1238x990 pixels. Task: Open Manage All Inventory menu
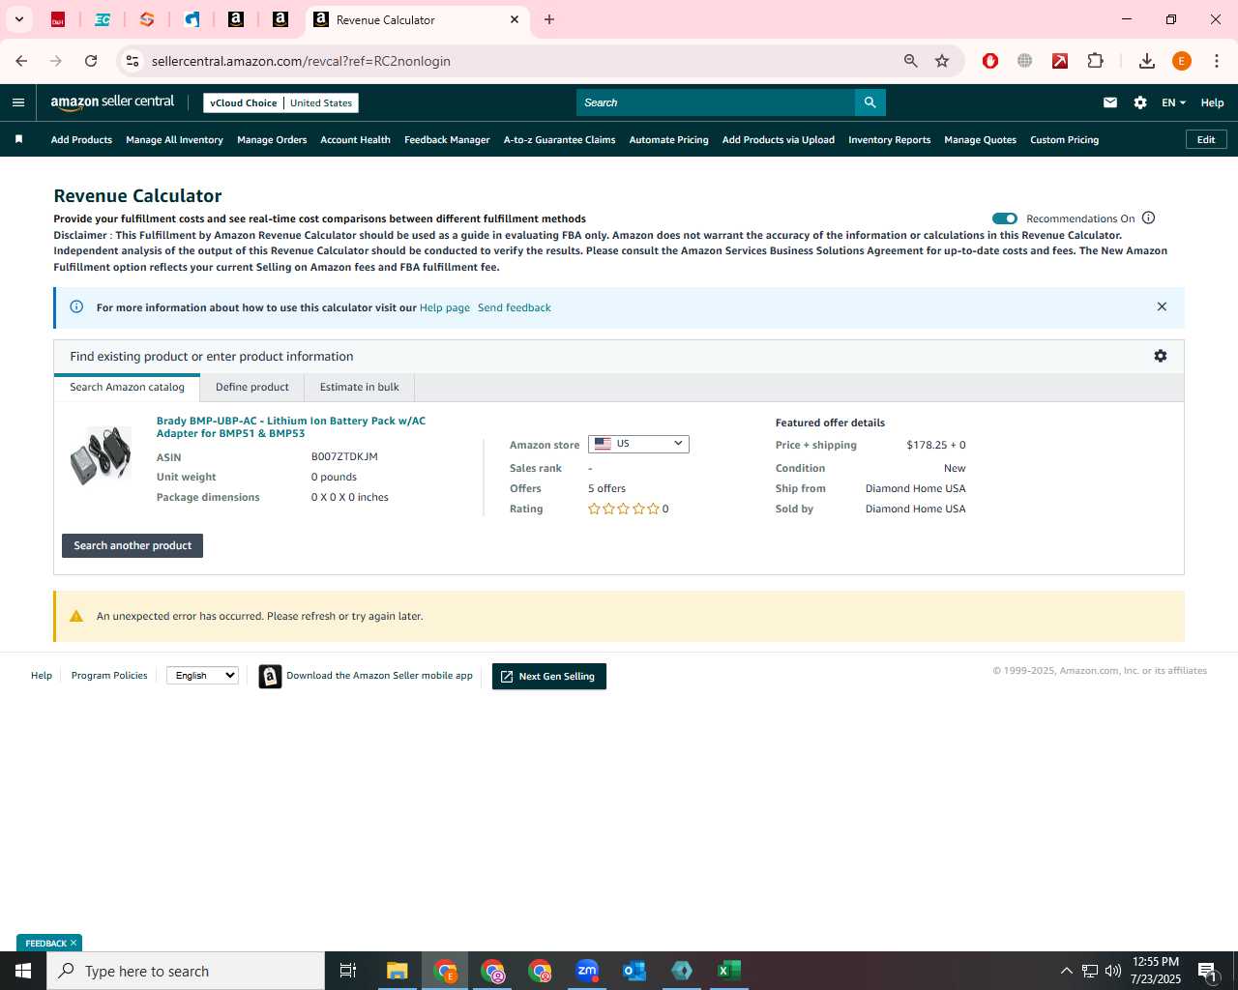174,139
